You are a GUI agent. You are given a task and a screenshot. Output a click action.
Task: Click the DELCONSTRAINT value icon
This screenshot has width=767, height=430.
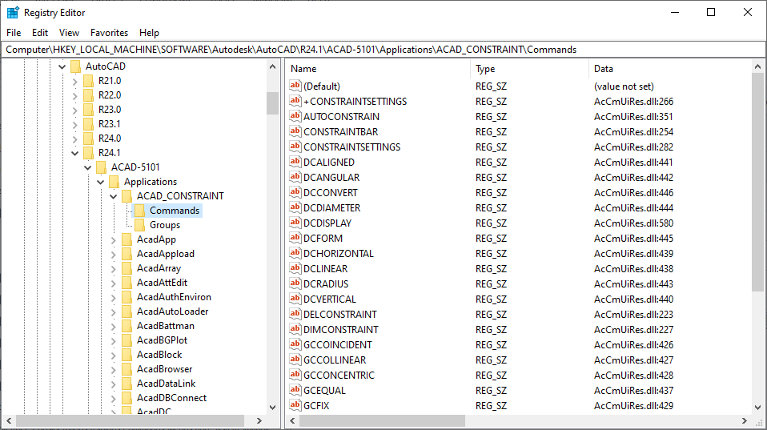295,314
